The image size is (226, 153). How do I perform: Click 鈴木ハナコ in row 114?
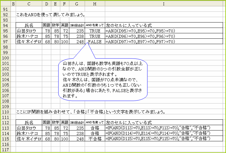coord(29,133)
